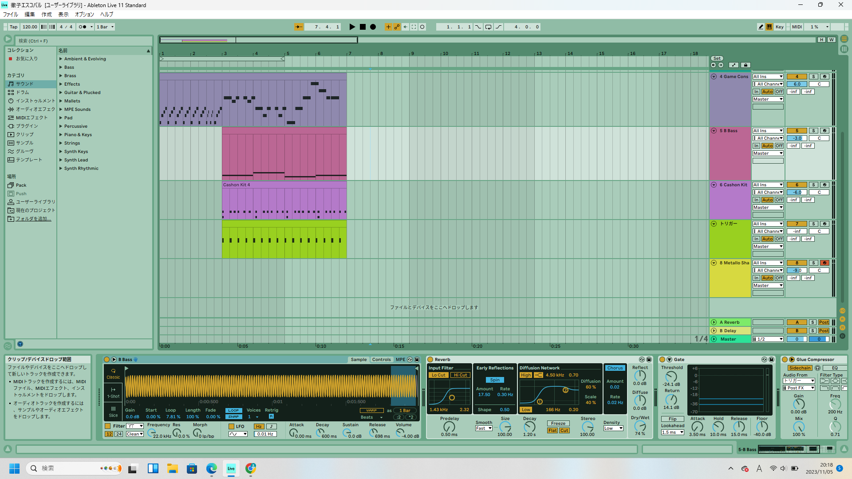Open 5 B Bass output Master dropdown
The height and width of the screenshot is (479, 852).
tap(768, 153)
